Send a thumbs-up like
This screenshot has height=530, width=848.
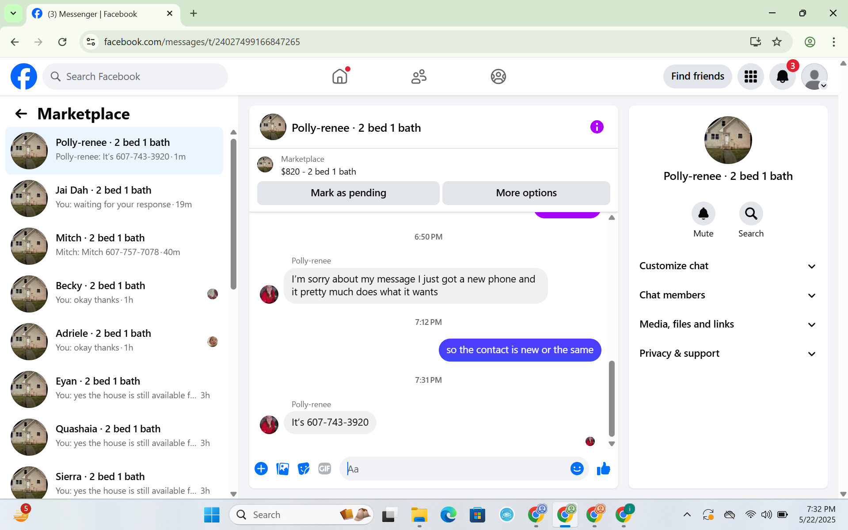603,469
